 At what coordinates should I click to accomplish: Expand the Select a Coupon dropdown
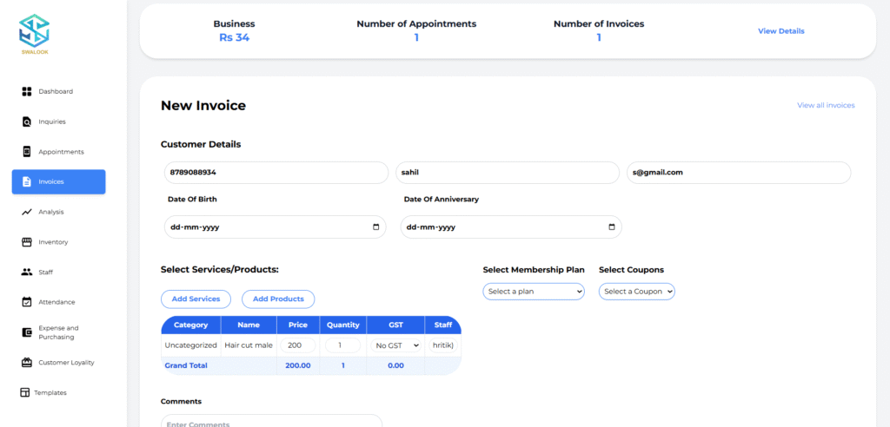pos(637,292)
